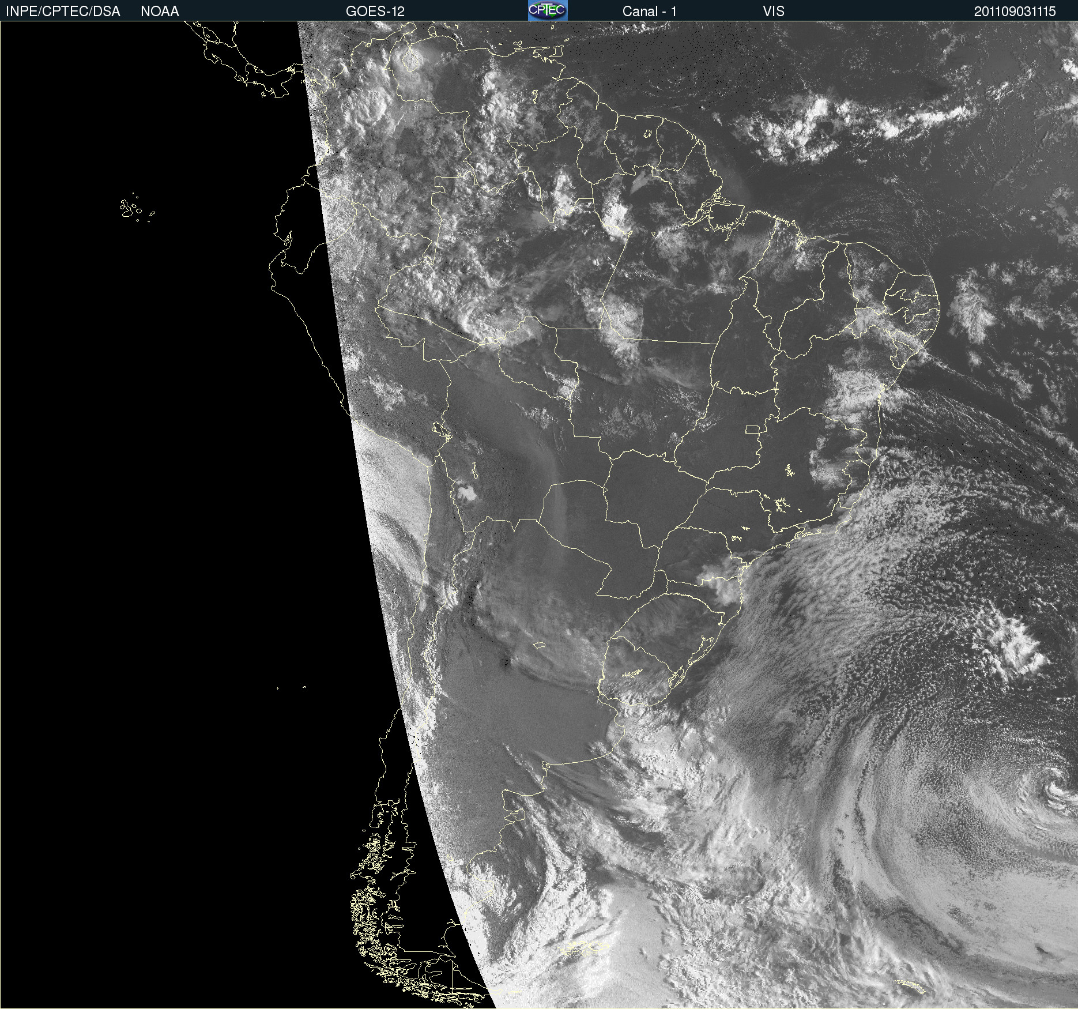Click the GOES-12 satellite label
The image size is (1078, 1009).
coord(375,12)
